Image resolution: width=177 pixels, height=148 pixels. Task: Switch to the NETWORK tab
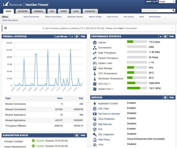pyautogui.click(x=23, y=11)
